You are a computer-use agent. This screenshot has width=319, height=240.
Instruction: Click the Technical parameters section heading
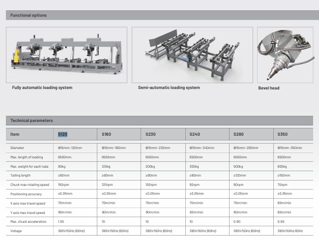(31, 120)
